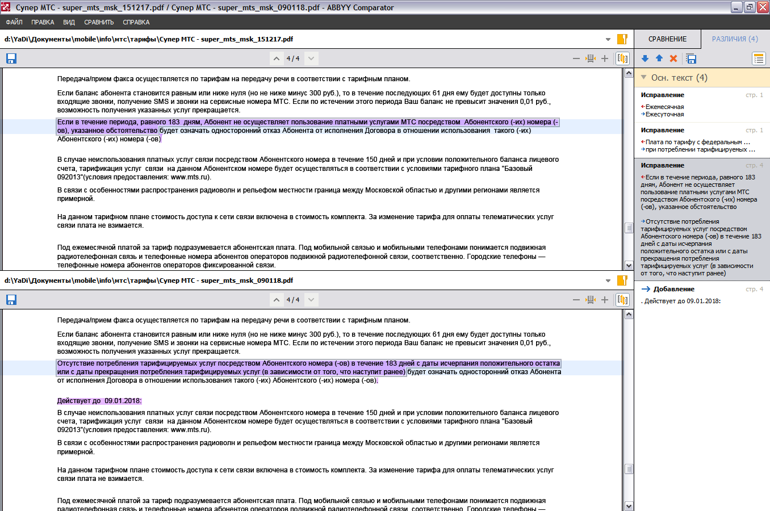Go to next page in bottom document

[x=311, y=300]
